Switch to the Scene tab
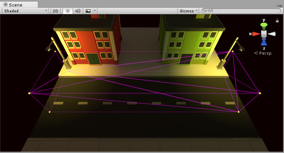 [19, 5]
